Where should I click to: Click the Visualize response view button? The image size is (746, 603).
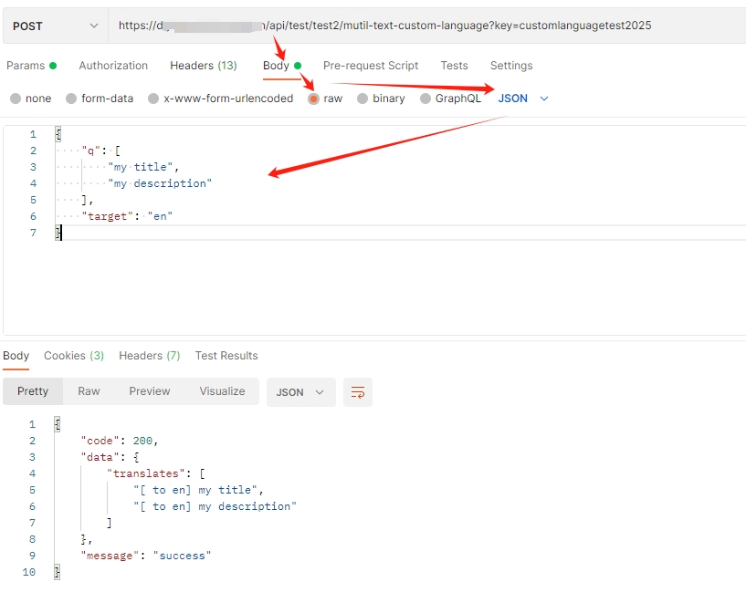click(x=222, y=391)
